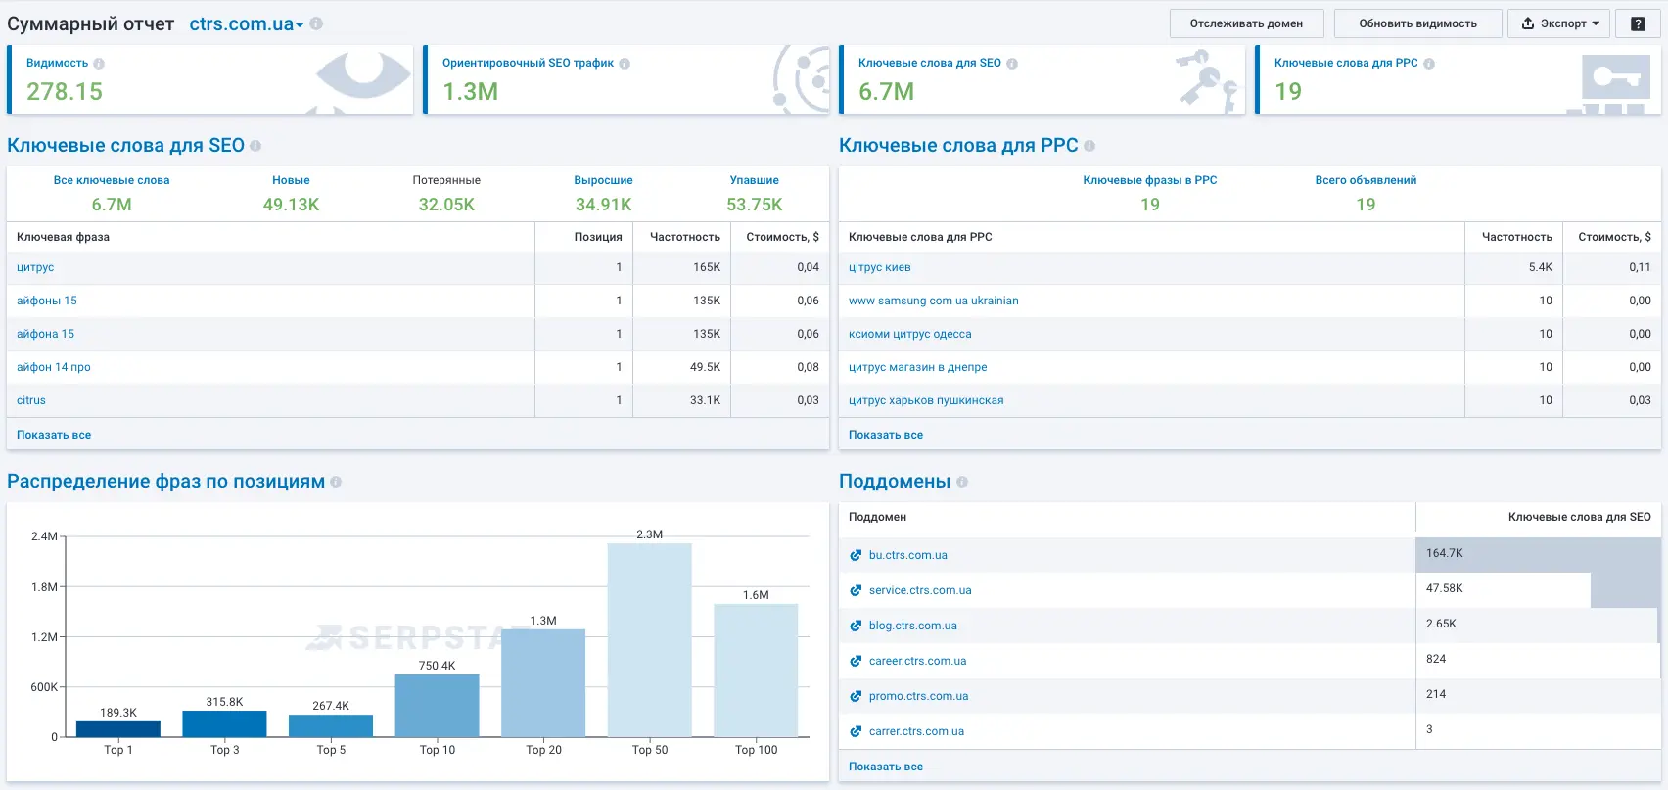The width and height of the screenshot is (1668, 790).
Task: Click the external link icon for career.ctrs.com.ua
Action: click(856, 661)
